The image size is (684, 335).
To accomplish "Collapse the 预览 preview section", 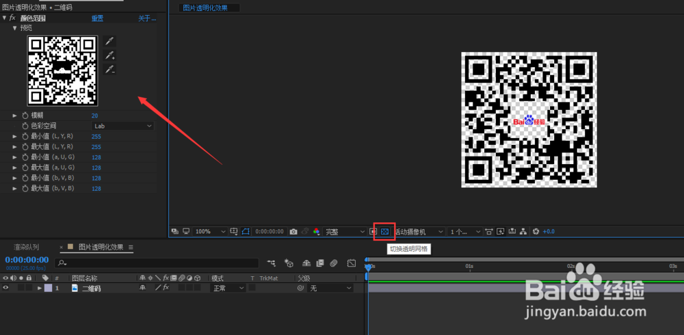I will click(14, 28).
